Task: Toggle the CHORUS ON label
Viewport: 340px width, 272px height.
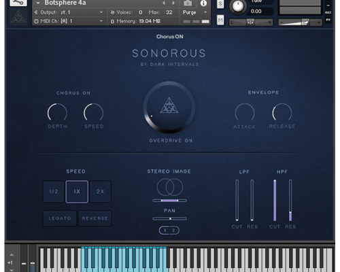Action: (73, 93)
